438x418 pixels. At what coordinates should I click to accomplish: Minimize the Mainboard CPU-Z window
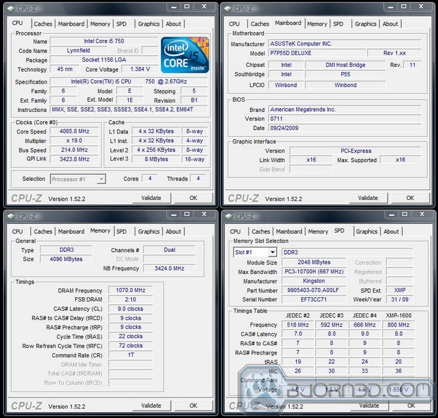tap(391, 6)
